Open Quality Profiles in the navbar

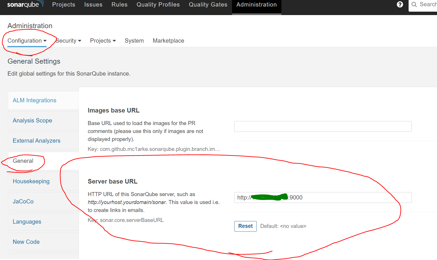[158, 5]
